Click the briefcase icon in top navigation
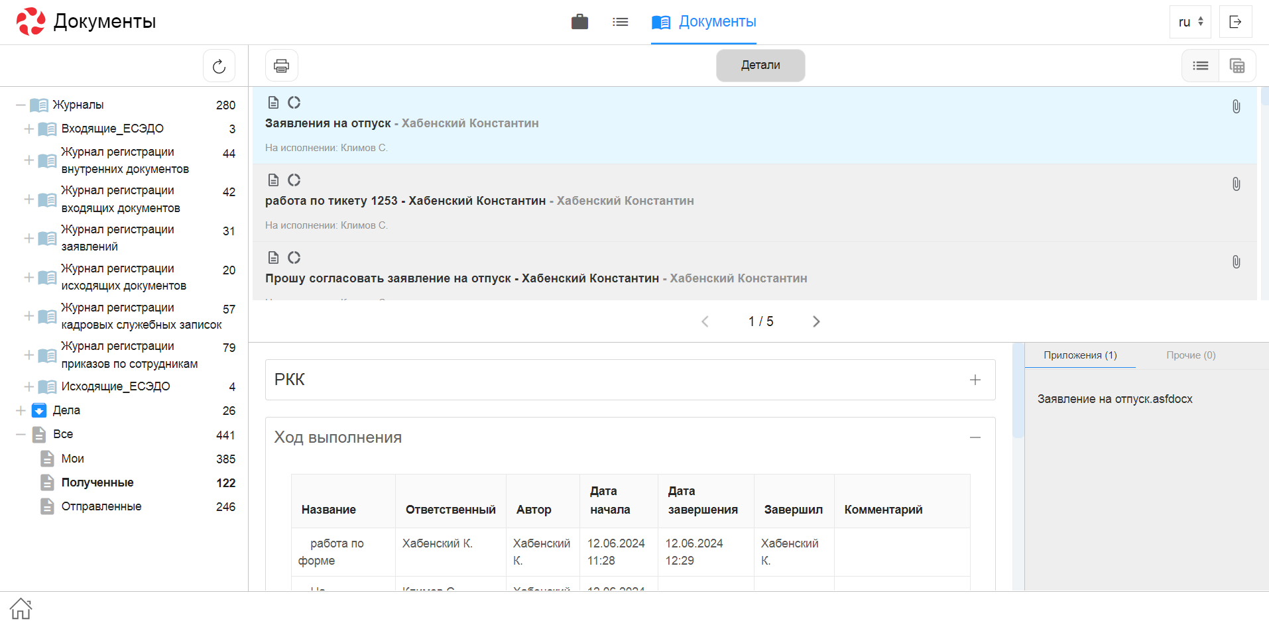Screen dimensions: 1269x623 coord(579,22)
